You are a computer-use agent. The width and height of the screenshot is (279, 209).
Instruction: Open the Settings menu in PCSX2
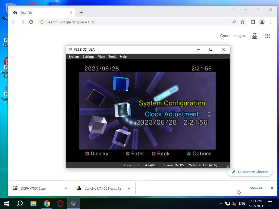coord(89,57)
